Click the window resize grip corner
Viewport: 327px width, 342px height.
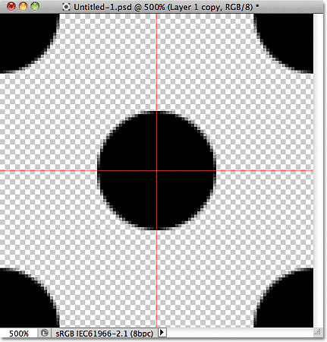(x=318, y=332)
